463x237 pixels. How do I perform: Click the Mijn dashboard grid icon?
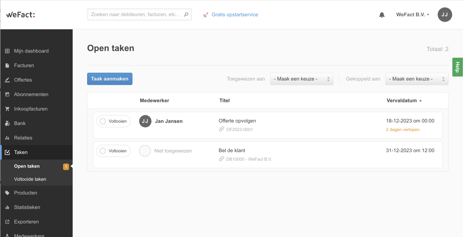[7, 51]
